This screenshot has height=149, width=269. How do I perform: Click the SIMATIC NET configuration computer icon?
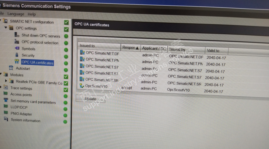(x=6, y=21)
